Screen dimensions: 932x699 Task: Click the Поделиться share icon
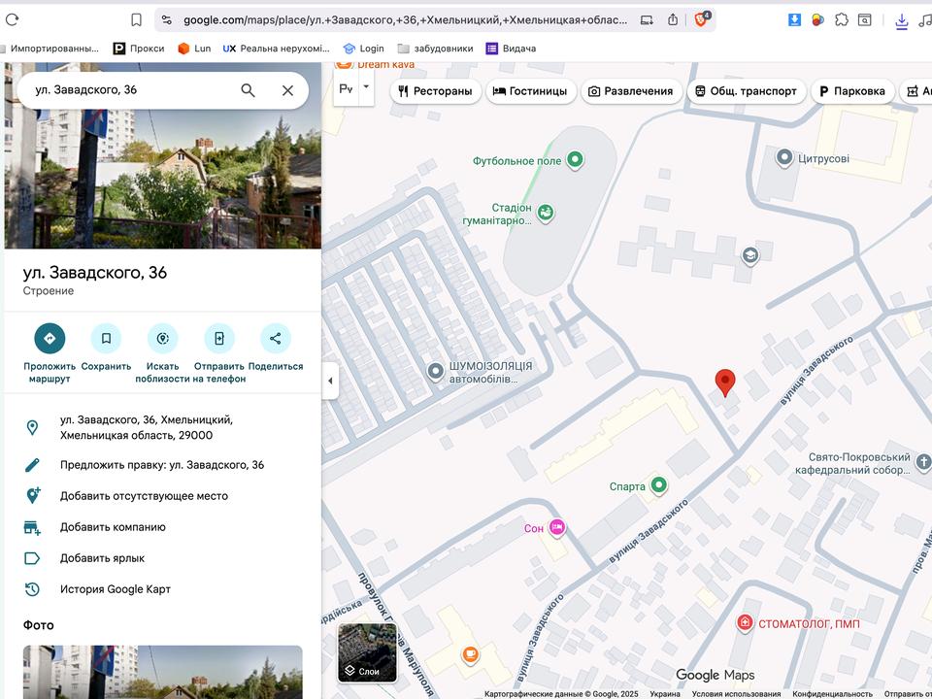tap(276, 338)
